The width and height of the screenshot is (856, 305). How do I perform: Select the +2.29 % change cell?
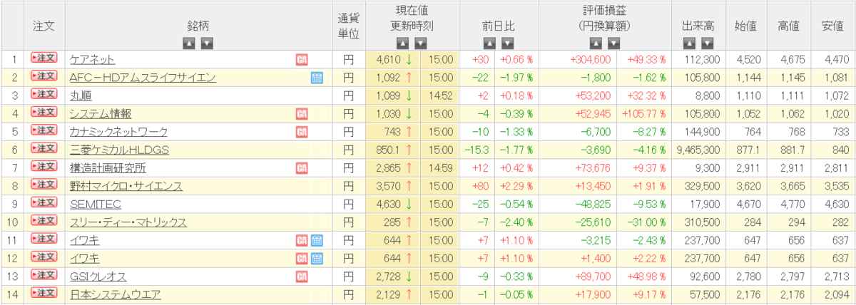516,186
